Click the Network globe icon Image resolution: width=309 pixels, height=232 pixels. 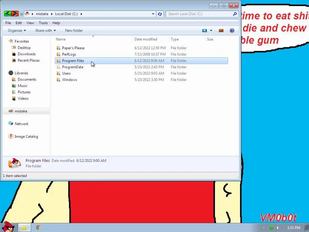point(11,124)
